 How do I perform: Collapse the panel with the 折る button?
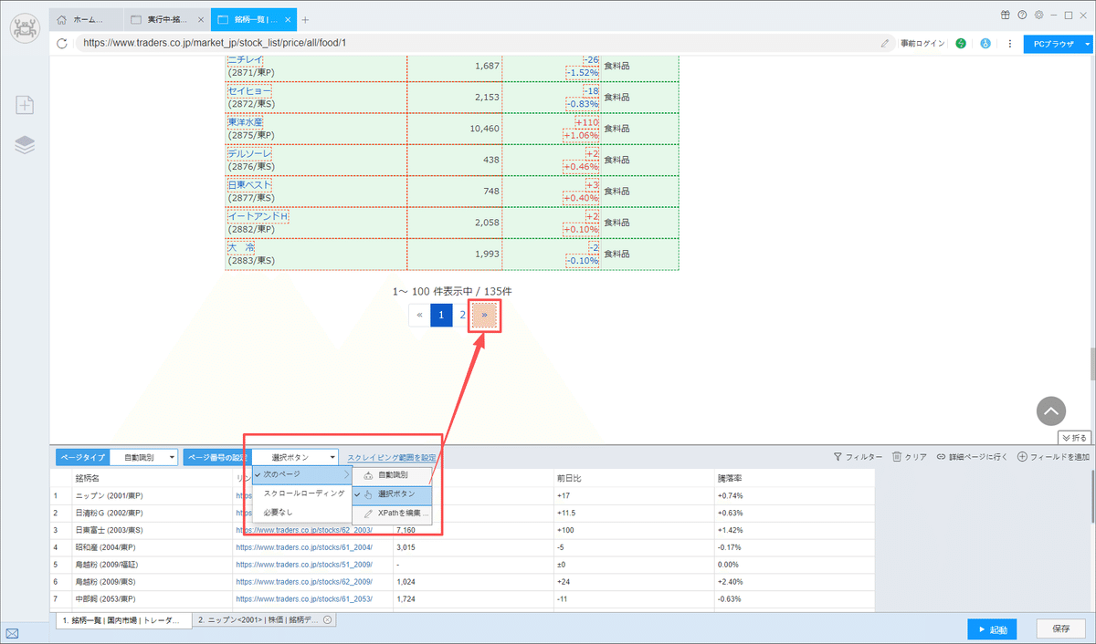click(1075, 438)
